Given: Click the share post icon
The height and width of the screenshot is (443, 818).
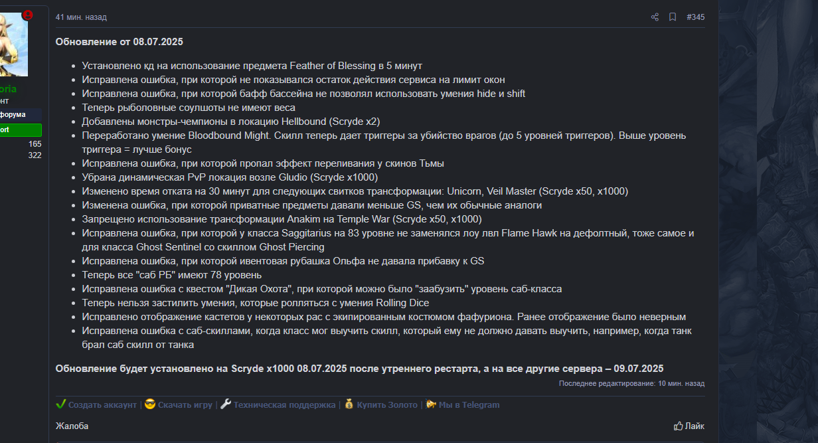Looking at the screenshot, I should click(655, 17).
